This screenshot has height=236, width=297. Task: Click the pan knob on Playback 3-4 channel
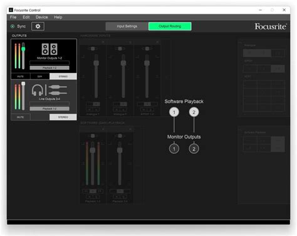tap(120, 136)
